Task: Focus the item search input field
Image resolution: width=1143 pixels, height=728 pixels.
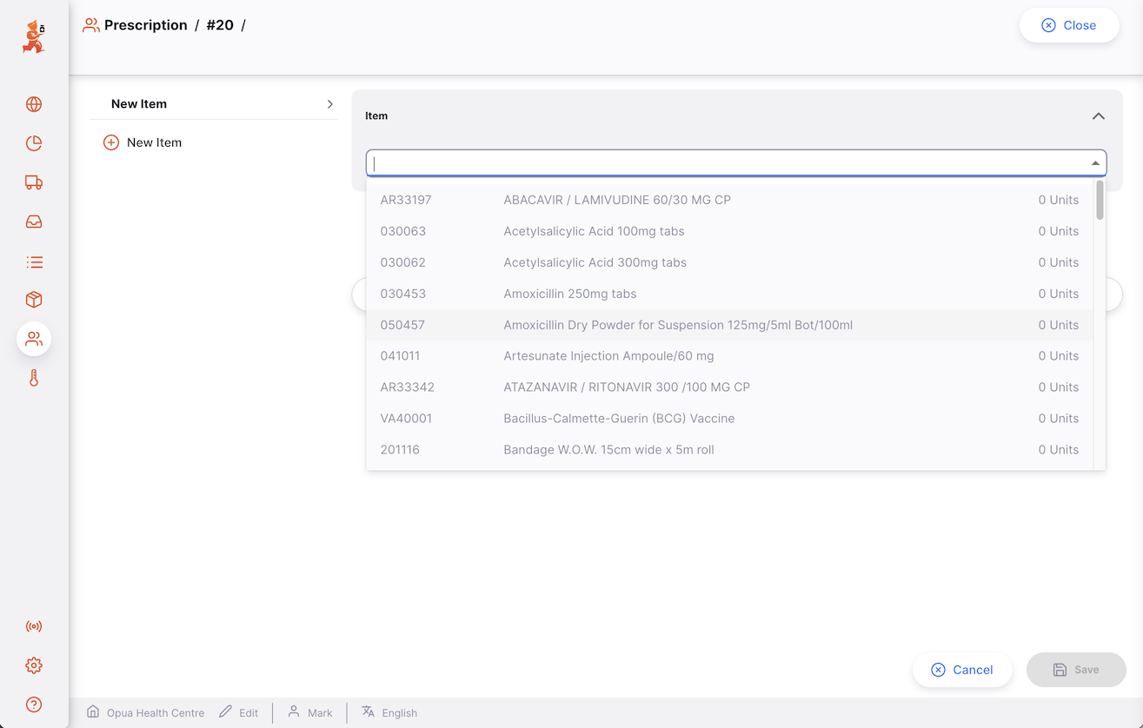Action: pyautogui.click(x=726, y=163)
